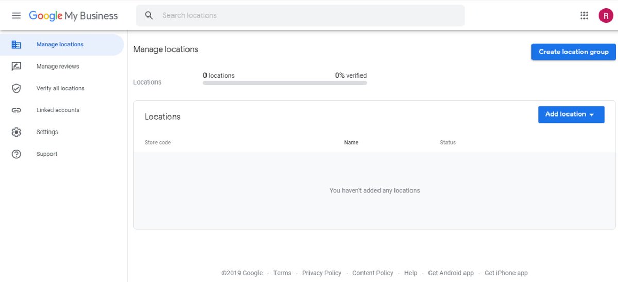Open the R account avatar
The image size is (618, 282).
(x=606, y=15)
